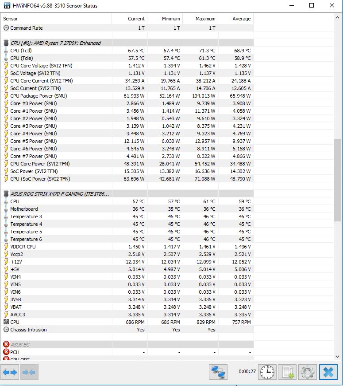Select the Core #7 Power (SMU) row

pos(127,156)
